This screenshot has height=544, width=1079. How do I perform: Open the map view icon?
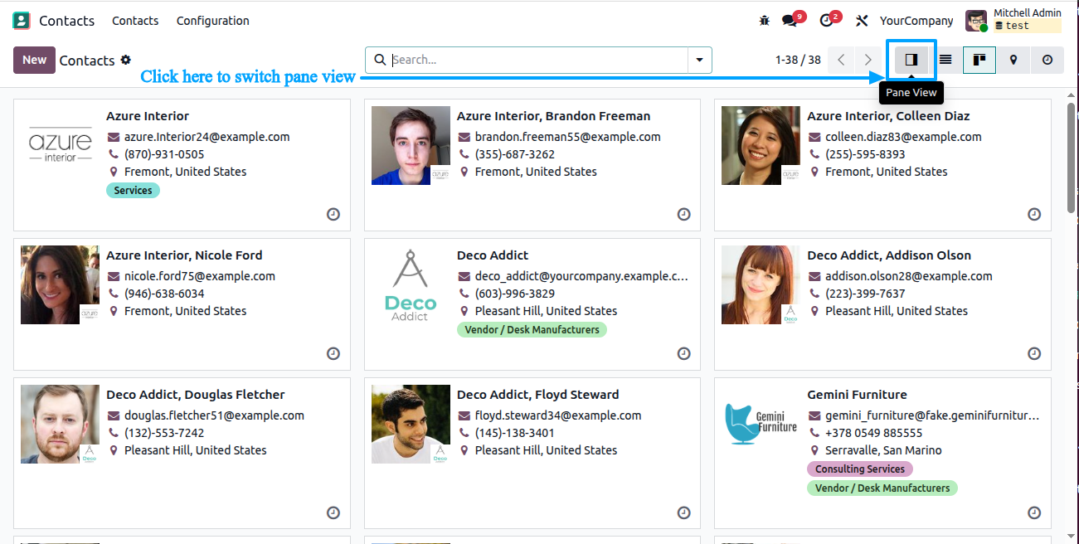click(1013, 60)
